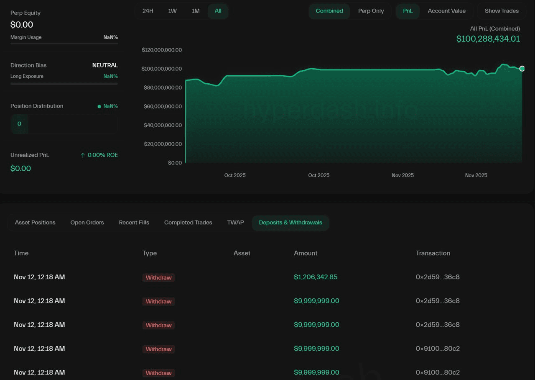Image resolution: width=535 pixels, height=380 pixels.
Task: Click the Margin Usage progress bar
Action: click(64, 44)
